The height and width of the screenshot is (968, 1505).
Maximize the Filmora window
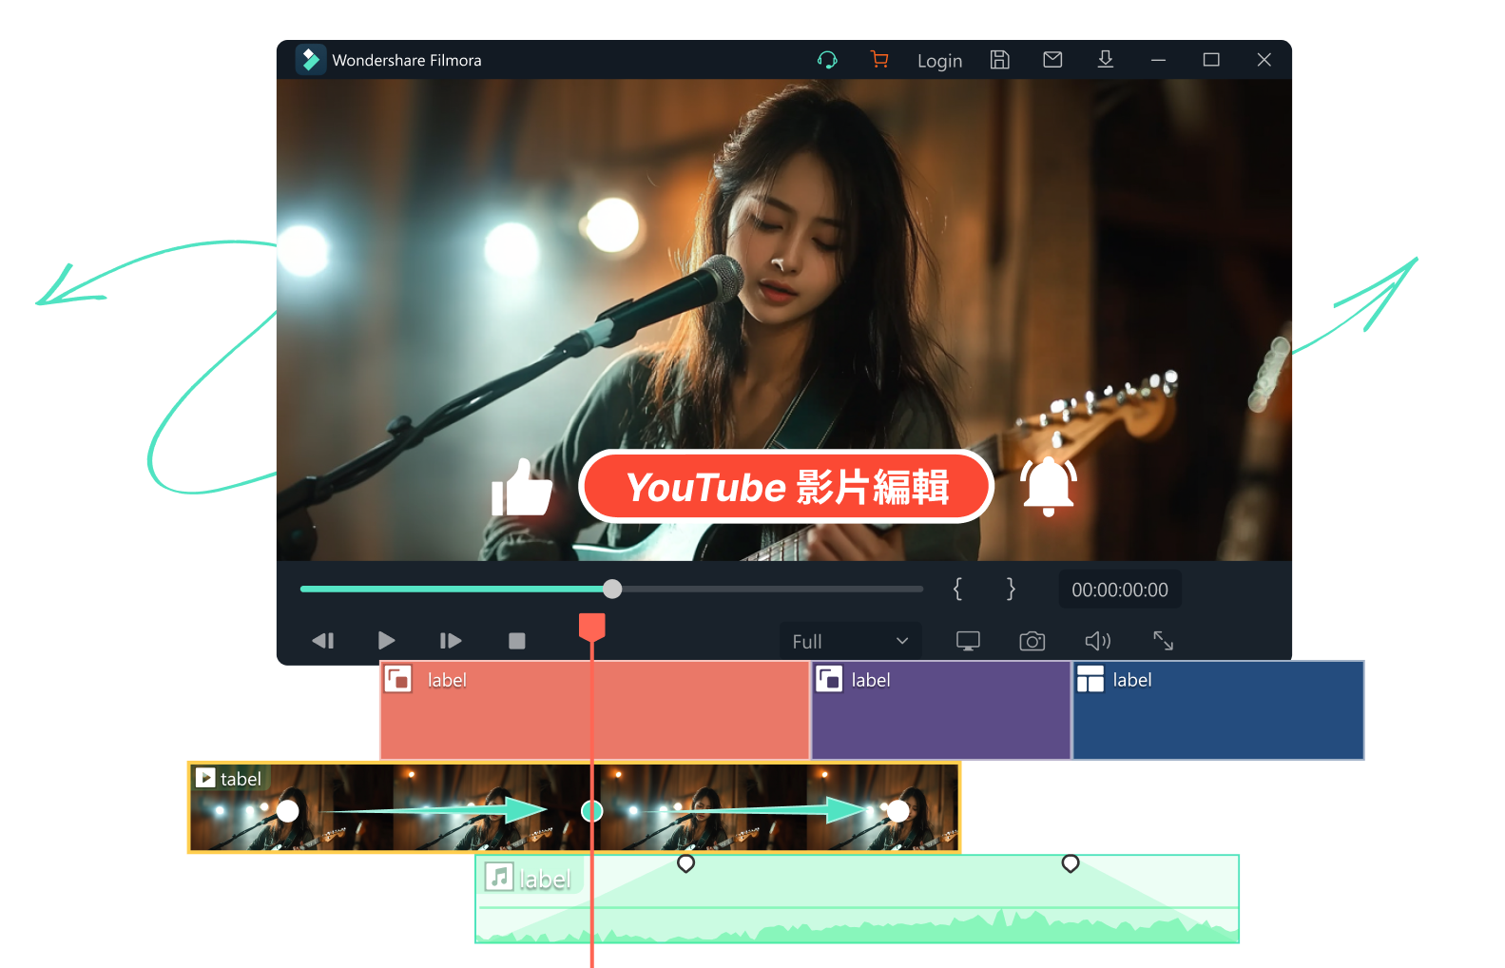tap(1211, 60)
